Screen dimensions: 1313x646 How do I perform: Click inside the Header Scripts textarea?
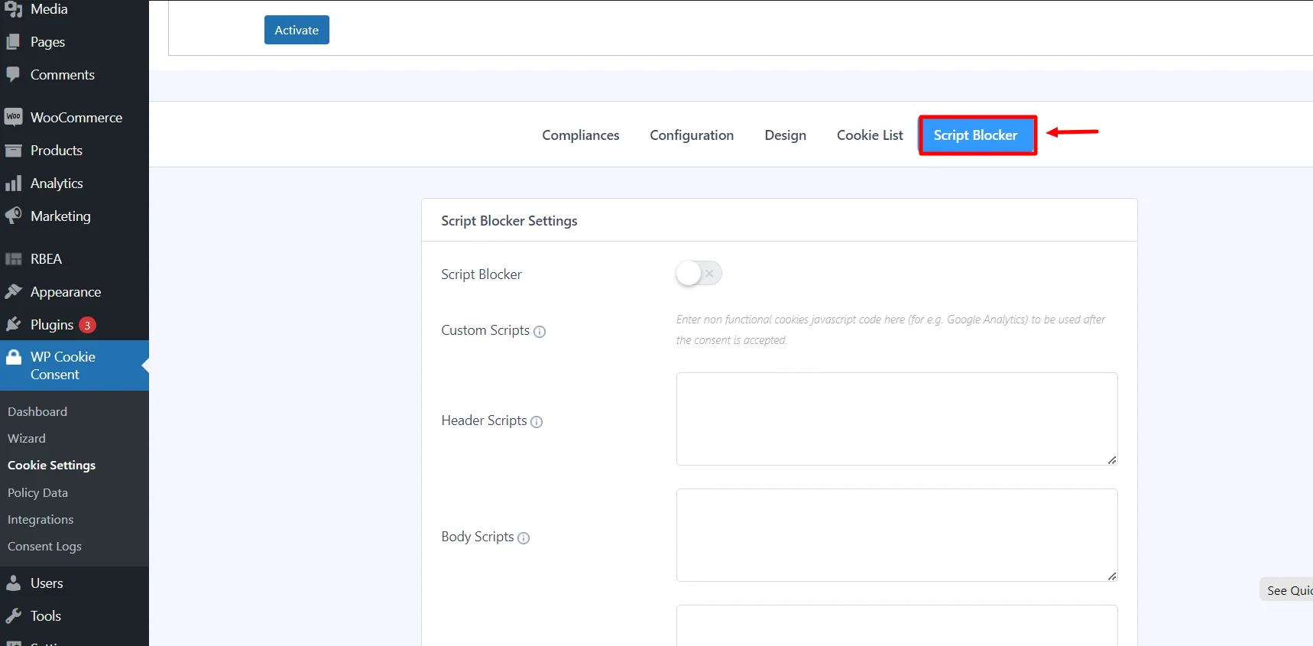[x=896, y=419]
